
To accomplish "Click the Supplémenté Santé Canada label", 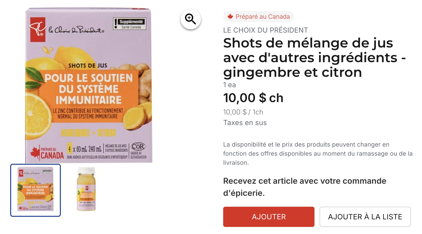I will point(130,24).
